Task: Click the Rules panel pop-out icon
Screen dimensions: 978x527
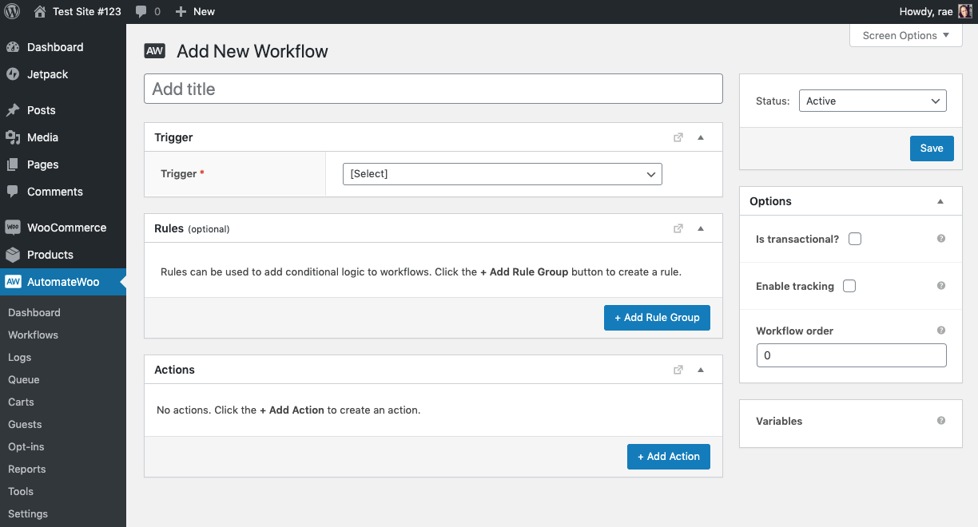Action: pyautogui.click(x=678, y=228)
